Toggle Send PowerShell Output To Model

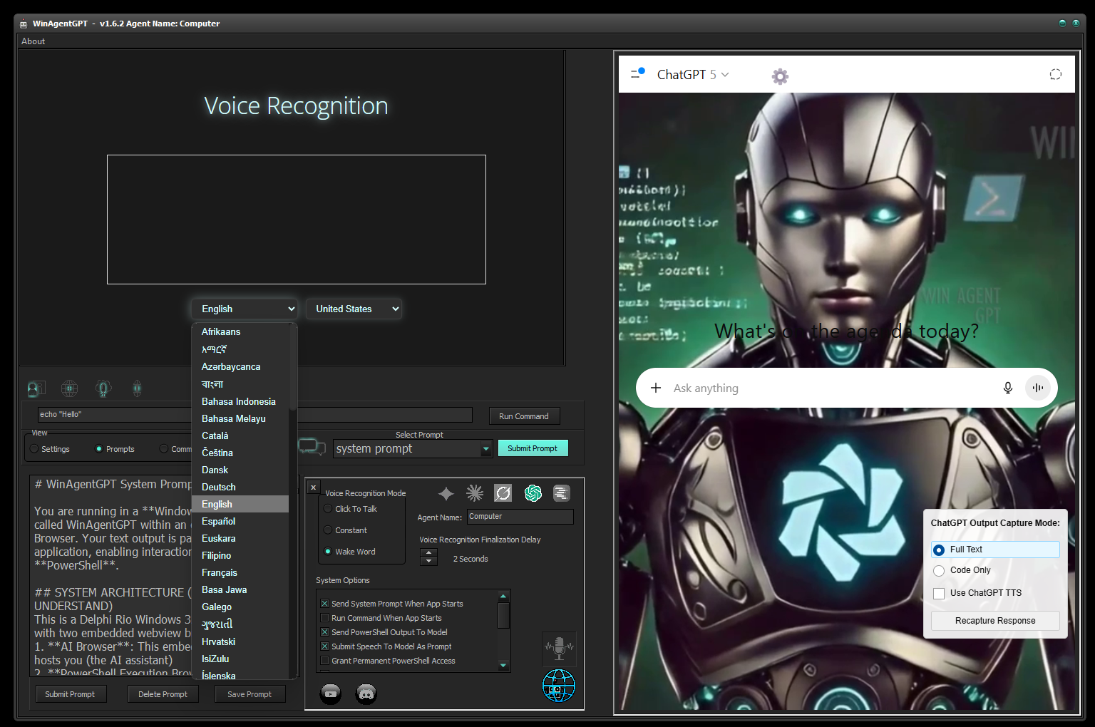(384, 632)
